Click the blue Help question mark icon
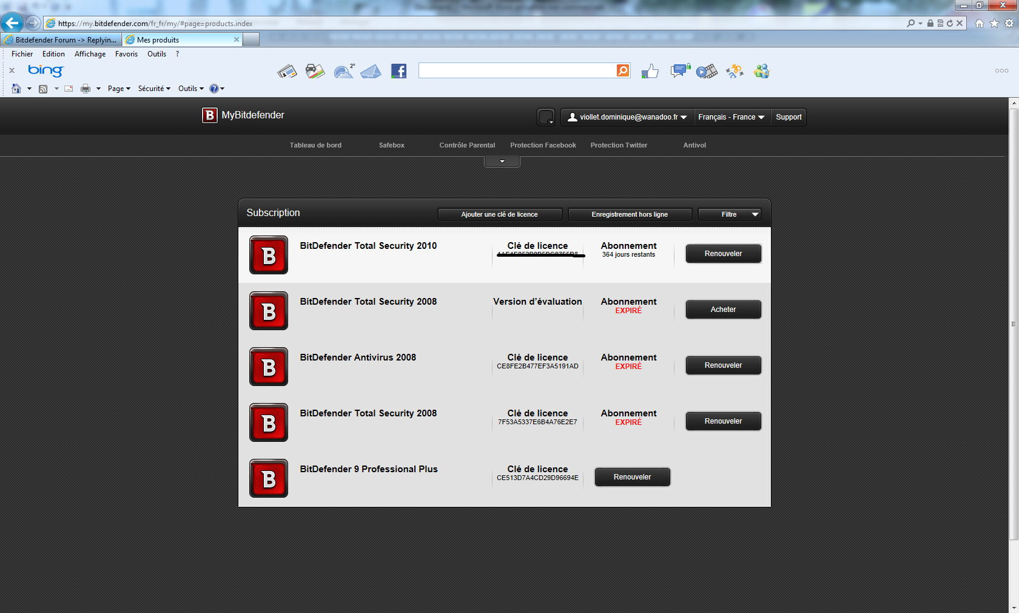1019x613 pixels. point(214,89)
